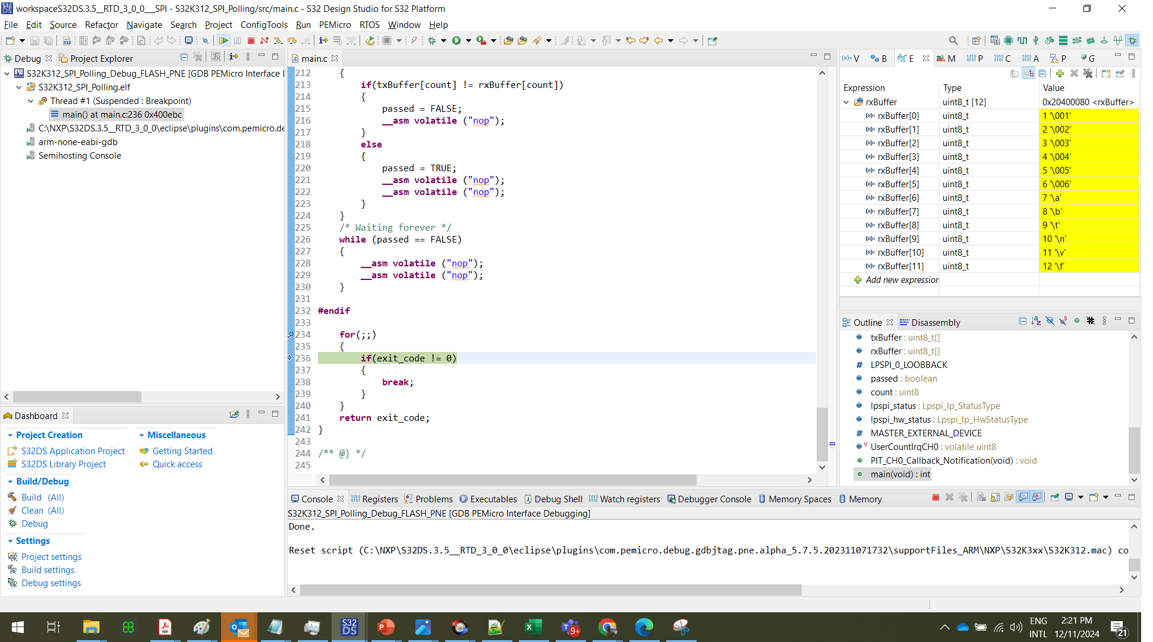Click the Pin Console icon
This screenshot has width=1153, height=642.
pos(1055,497)
